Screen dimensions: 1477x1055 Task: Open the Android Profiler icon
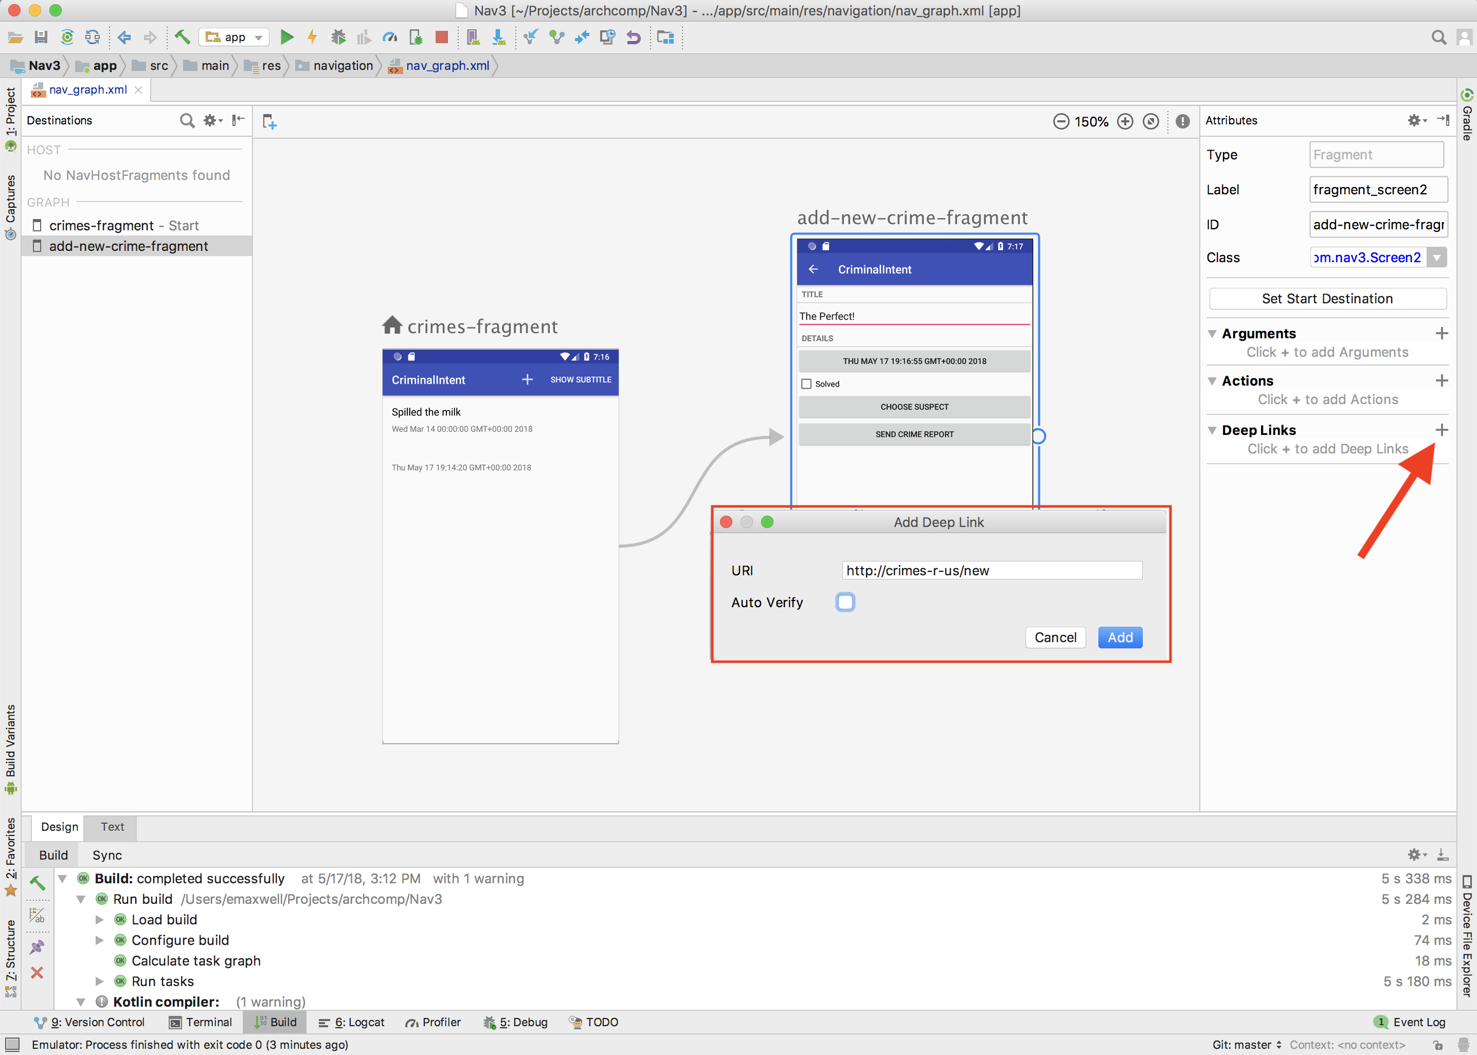390,37
